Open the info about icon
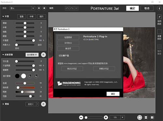163x121 pixels. [x=159, y=8]
